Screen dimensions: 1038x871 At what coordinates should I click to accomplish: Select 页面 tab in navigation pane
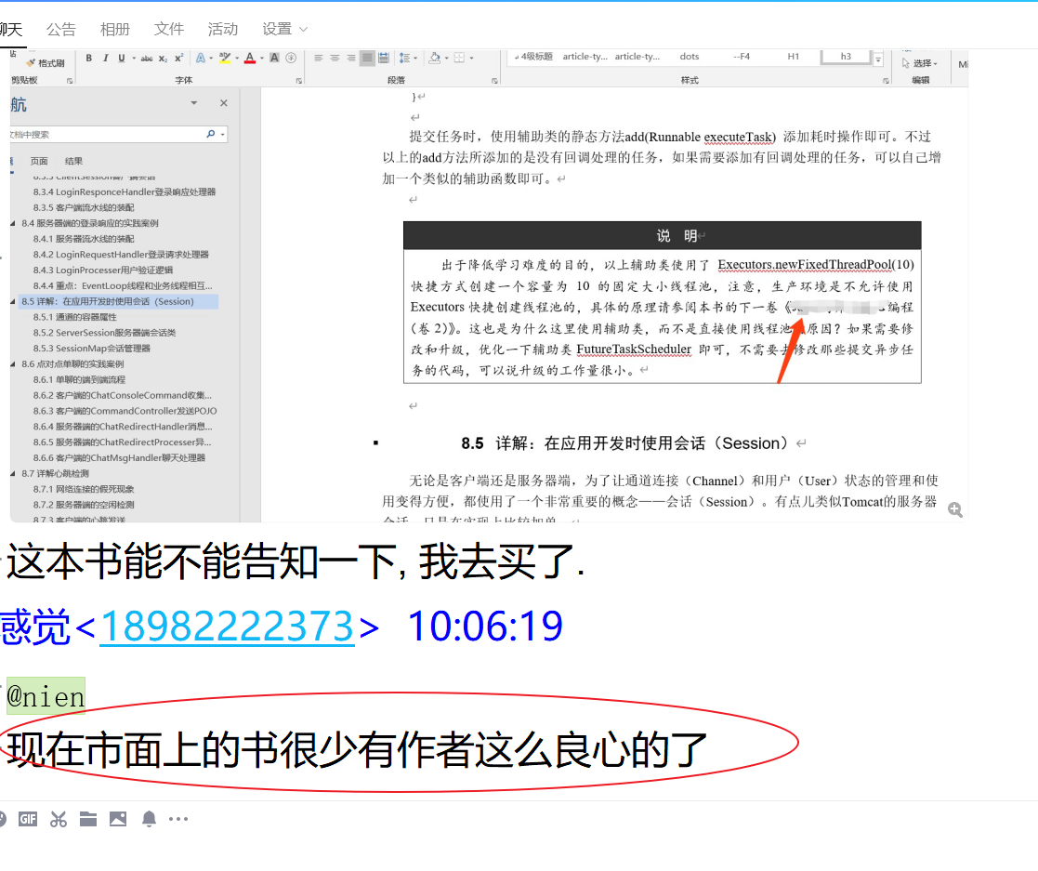[39, 161]
